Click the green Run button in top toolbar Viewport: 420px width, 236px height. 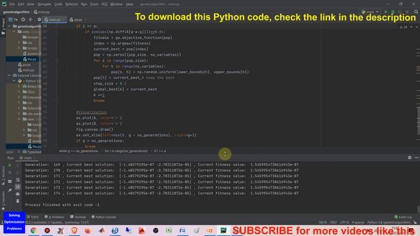point(386,12)
